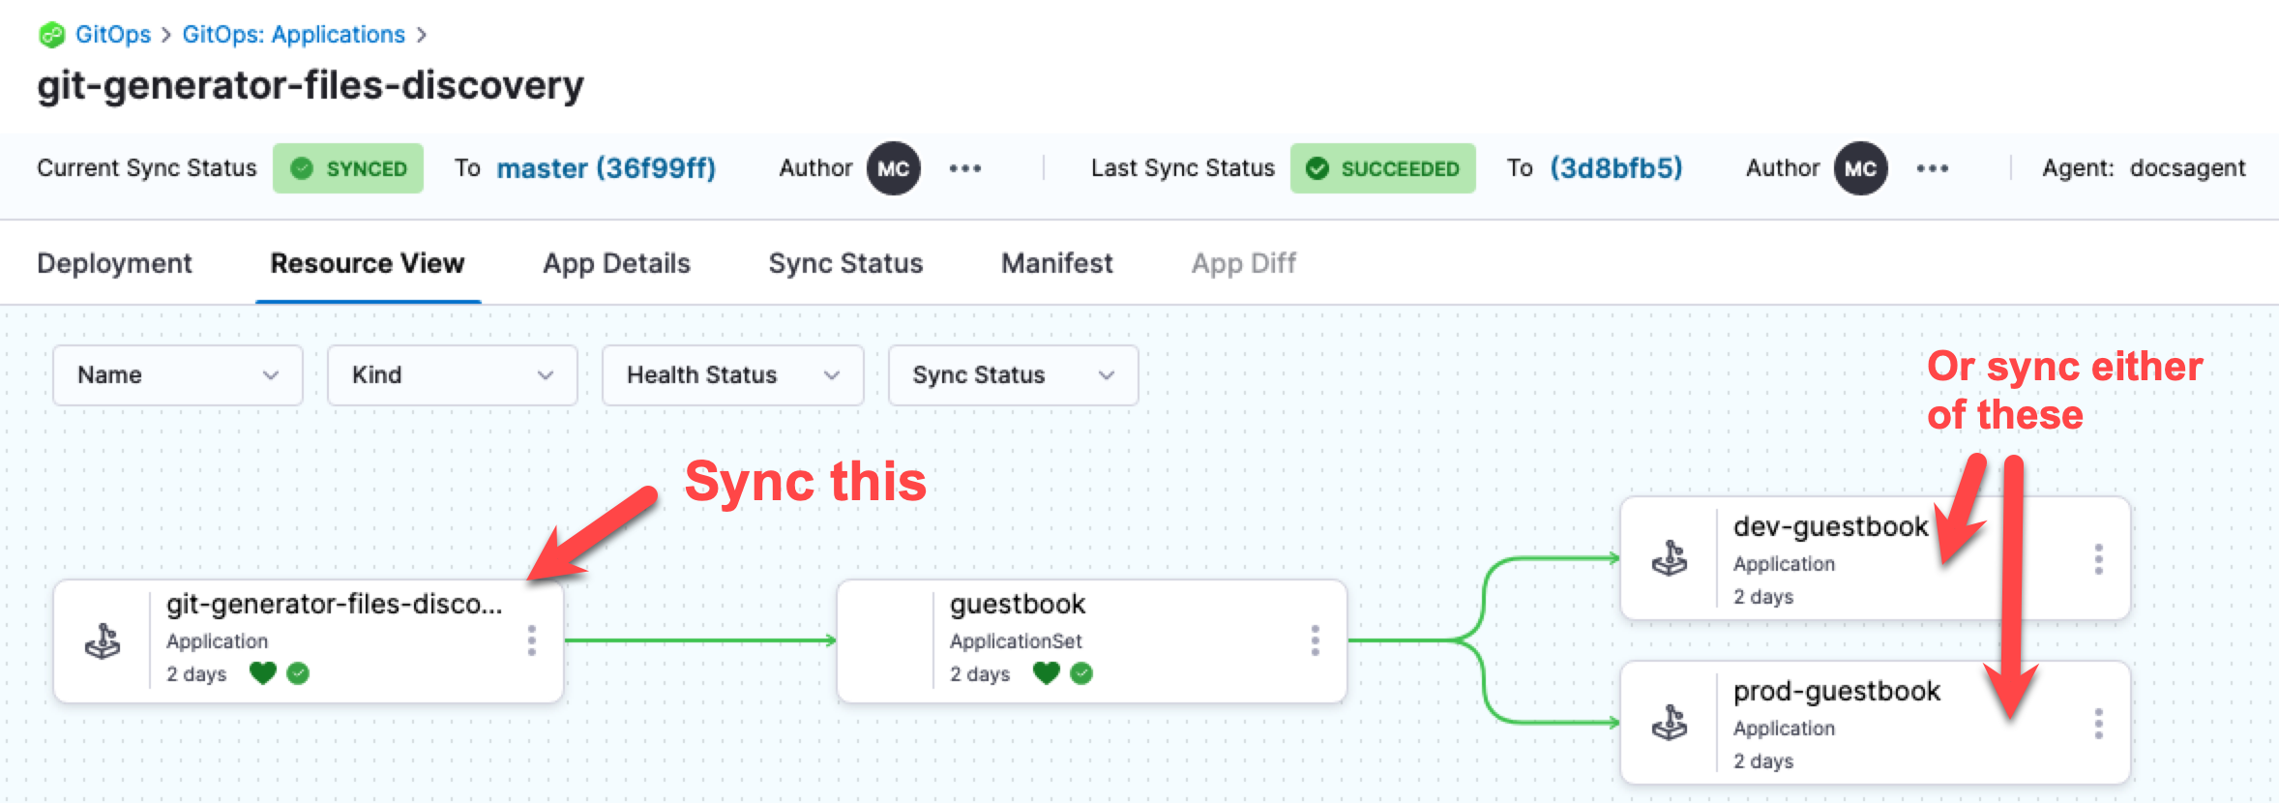Expand the Kind filter dropdown
The width and height of the screenshot is (2279, 803).
pyautogui.click(x=452, y=375)
